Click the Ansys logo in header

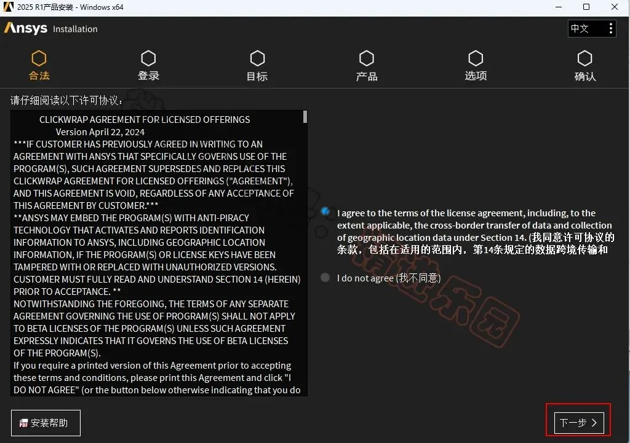[26, 28]
